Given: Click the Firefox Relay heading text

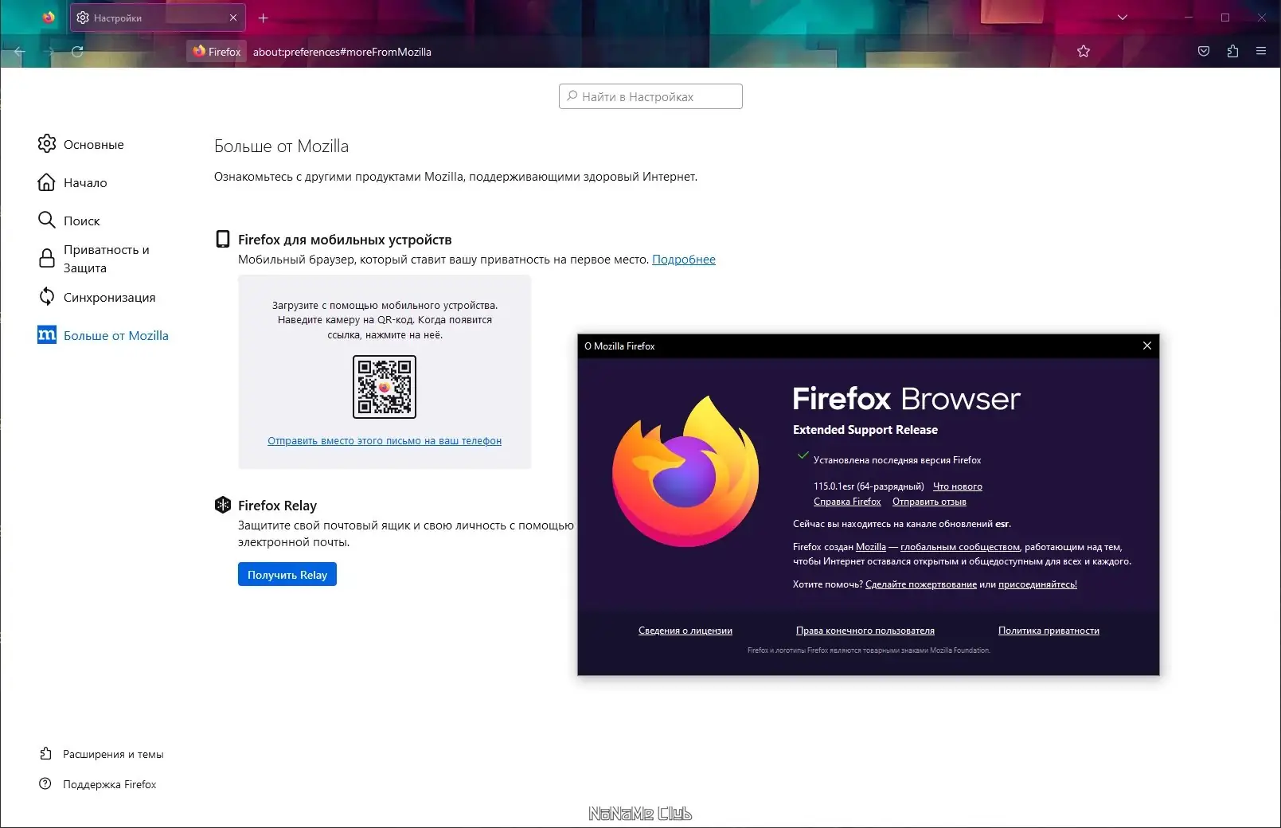Looking at the screenshot, I should [x=277, y=506].
